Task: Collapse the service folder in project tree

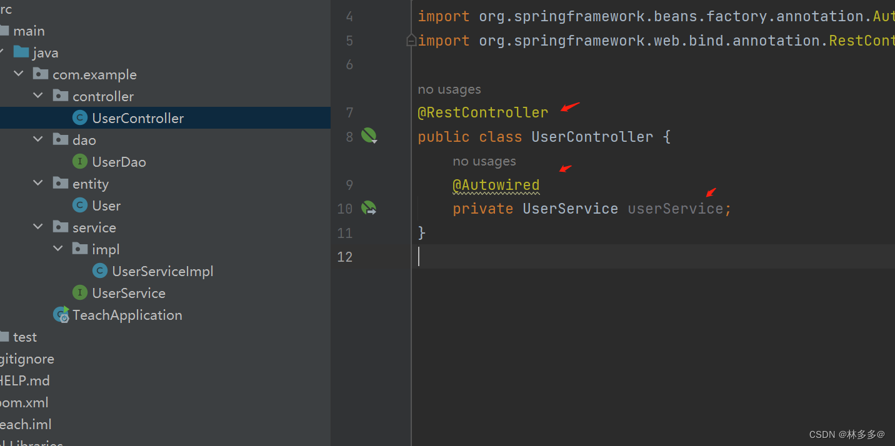Action: 38,227
